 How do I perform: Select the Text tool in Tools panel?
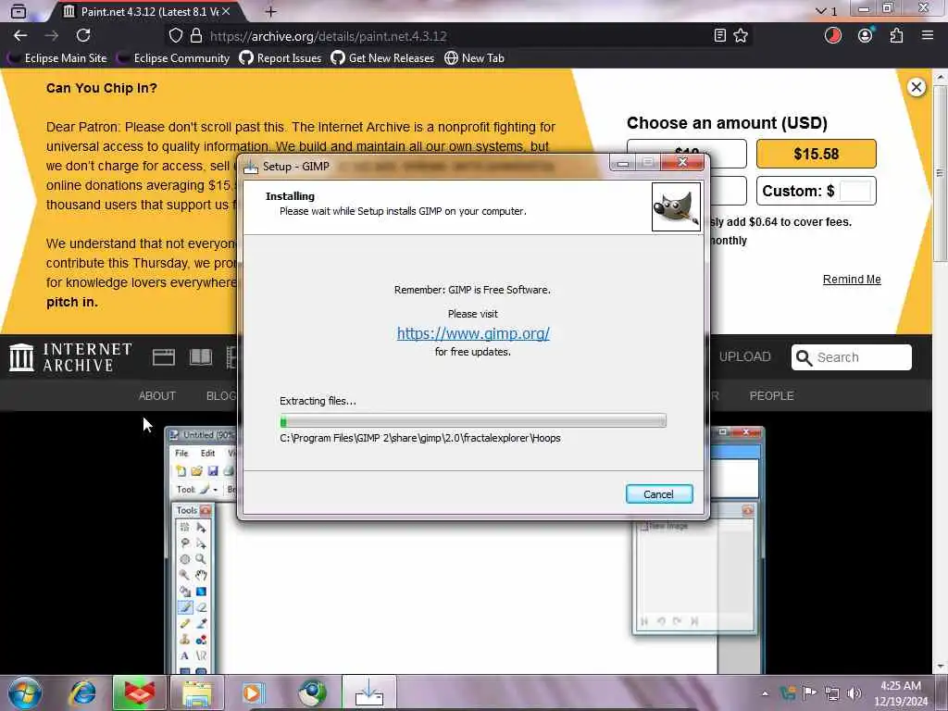[185, 655]
